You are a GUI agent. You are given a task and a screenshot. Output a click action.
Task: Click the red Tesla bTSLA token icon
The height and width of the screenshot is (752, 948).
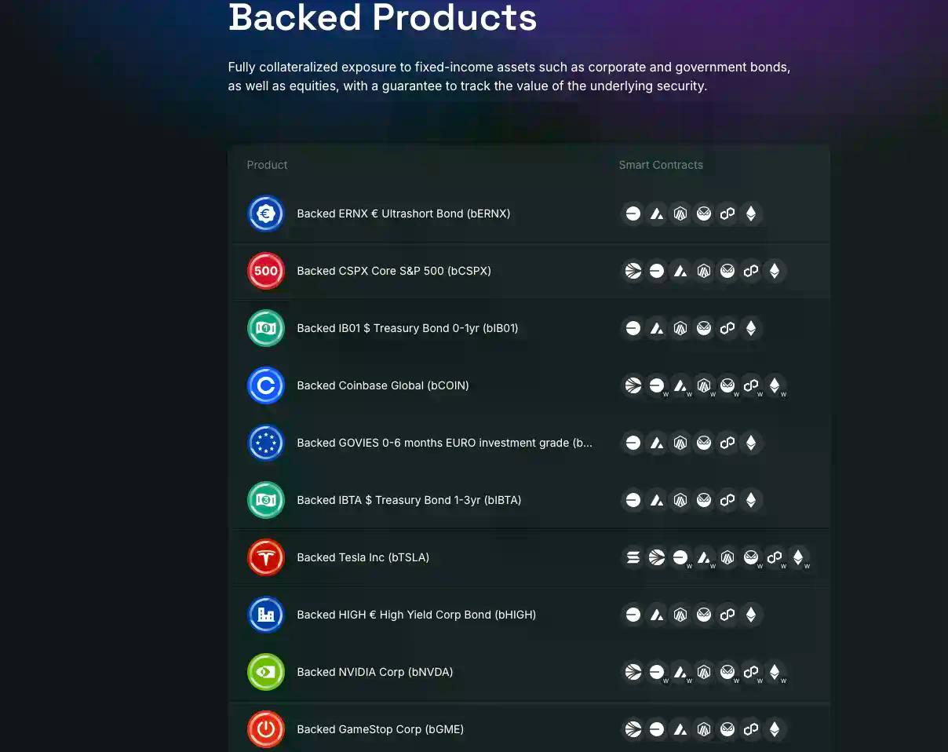click(266, 557)
